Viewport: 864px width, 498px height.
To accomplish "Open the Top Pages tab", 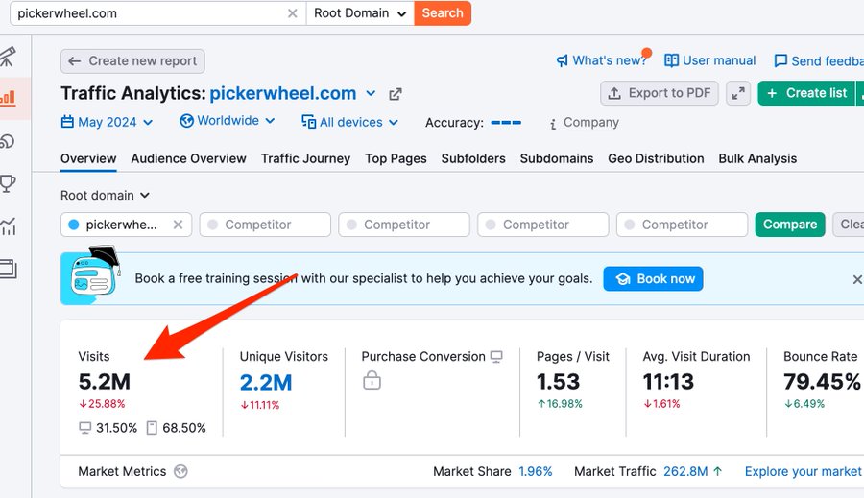I will tap(396, 158).
